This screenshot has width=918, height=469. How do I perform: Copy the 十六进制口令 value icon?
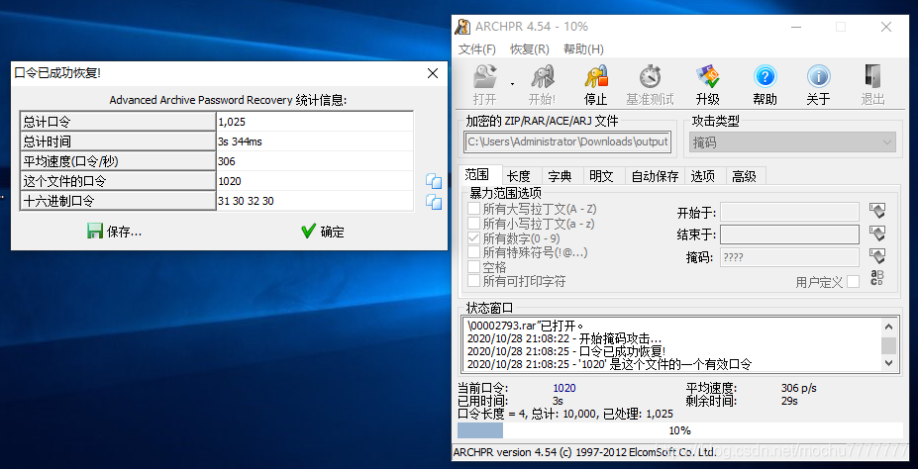click(x=434, y=201)
